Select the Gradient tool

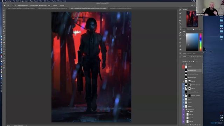(4, 38)
